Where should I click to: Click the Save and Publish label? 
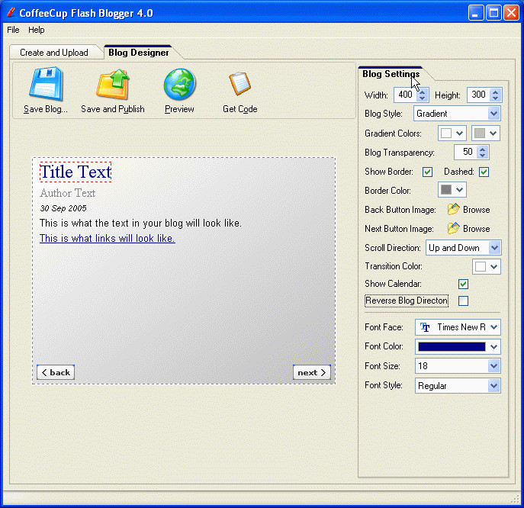(113, 109)
